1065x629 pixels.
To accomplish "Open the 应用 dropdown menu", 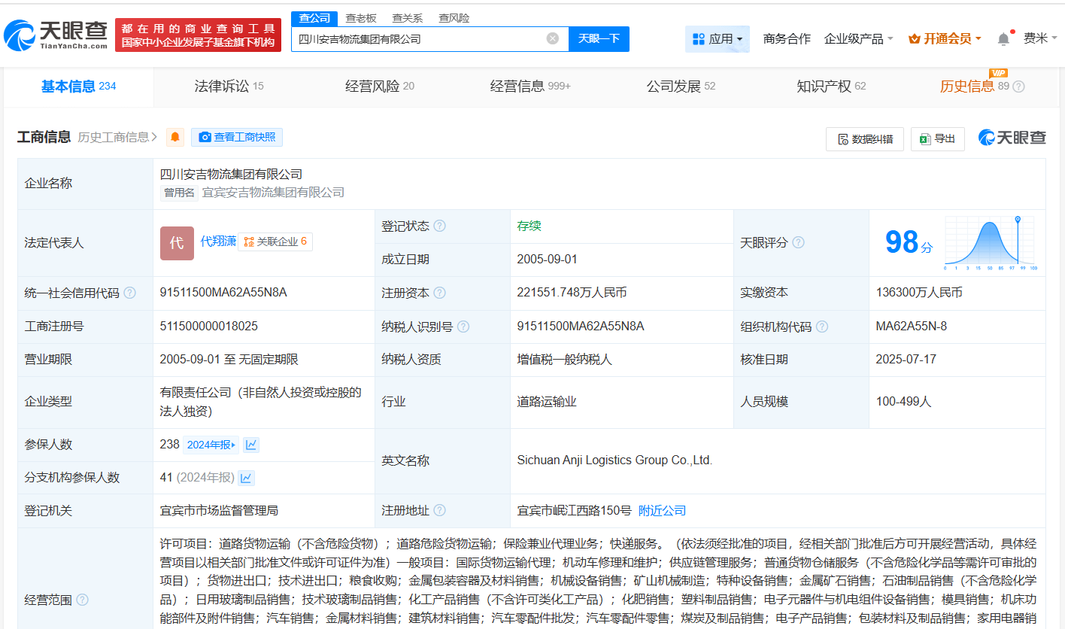I will 717,39.
